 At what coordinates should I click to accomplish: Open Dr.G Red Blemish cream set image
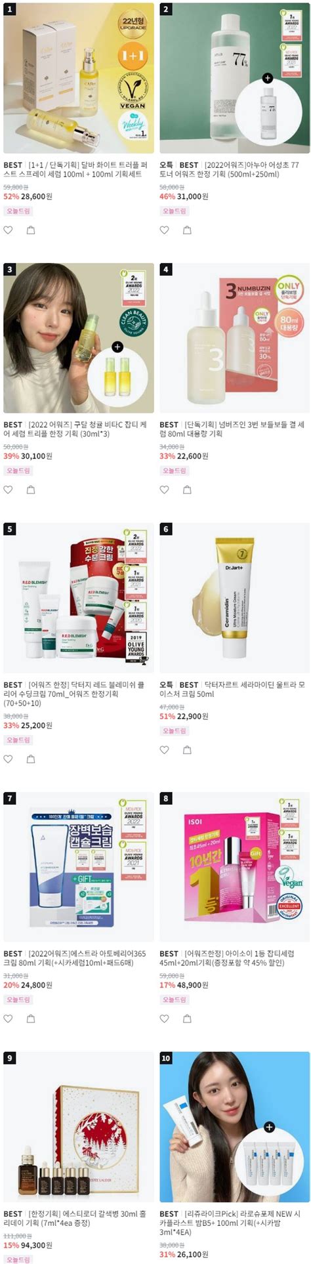[x=79, y=599]
